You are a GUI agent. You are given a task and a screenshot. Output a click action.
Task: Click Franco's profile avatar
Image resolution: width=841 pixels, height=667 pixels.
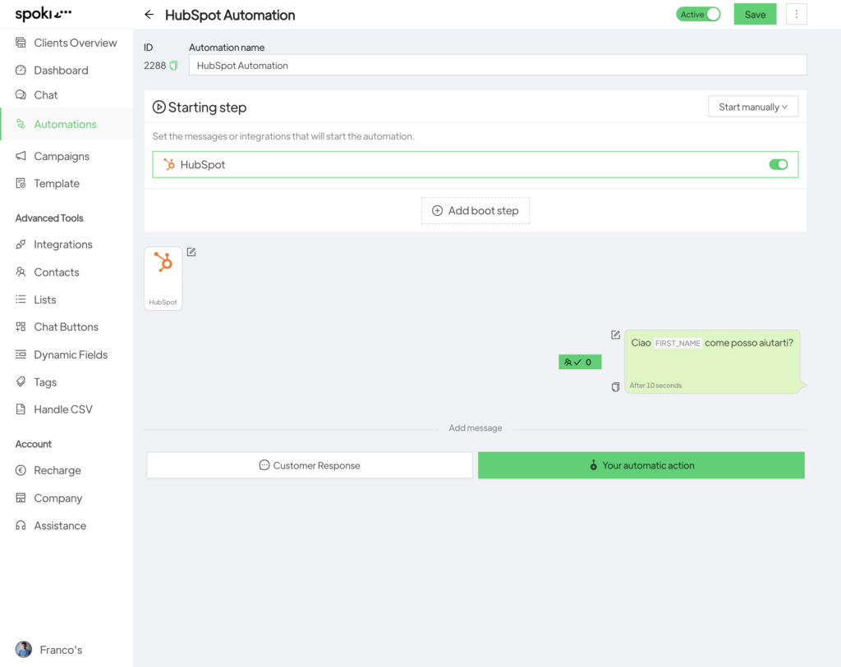pyautogui.click(x=24, y=650)
